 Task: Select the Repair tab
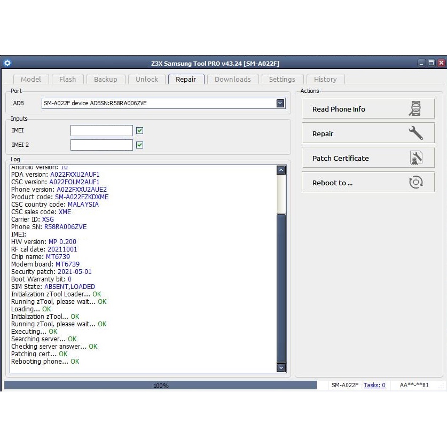(186, 79)
